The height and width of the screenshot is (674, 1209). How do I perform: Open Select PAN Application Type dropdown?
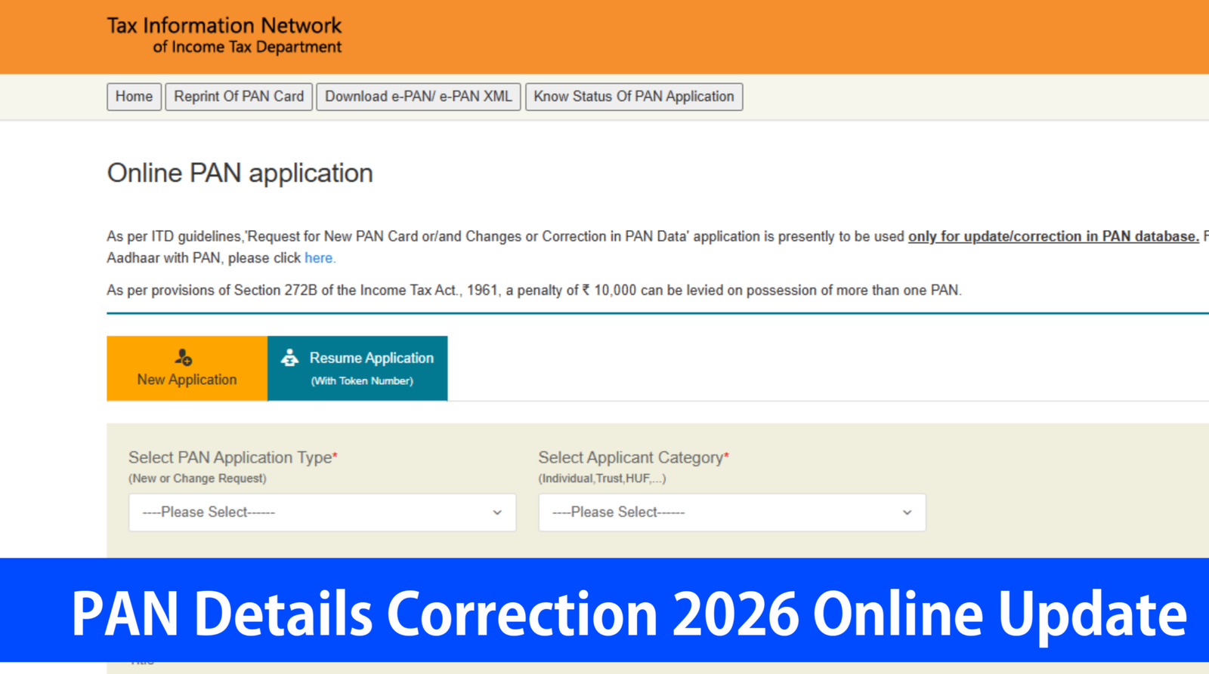(x=323, y=512)
